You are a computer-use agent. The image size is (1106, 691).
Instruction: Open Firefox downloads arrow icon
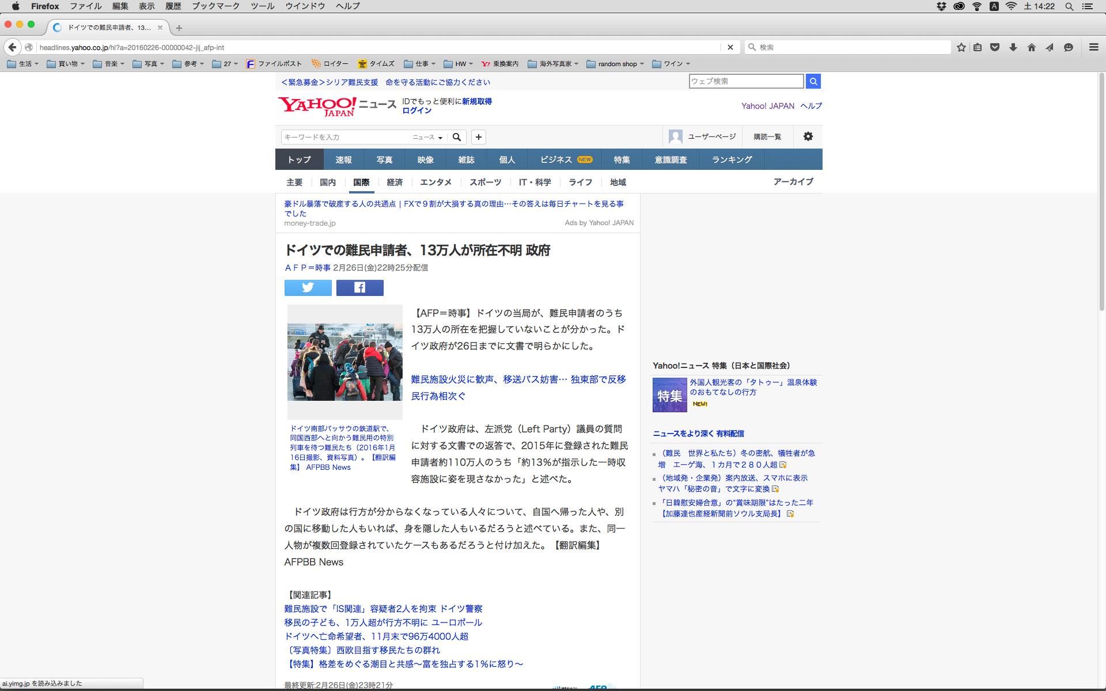tap(1013, 47)
